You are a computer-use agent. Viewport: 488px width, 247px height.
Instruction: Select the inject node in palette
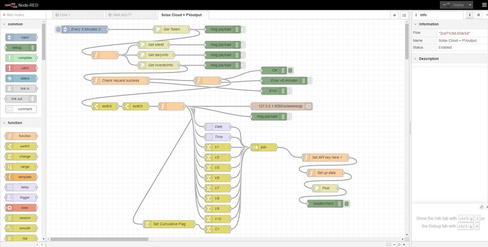click(21, 37)
